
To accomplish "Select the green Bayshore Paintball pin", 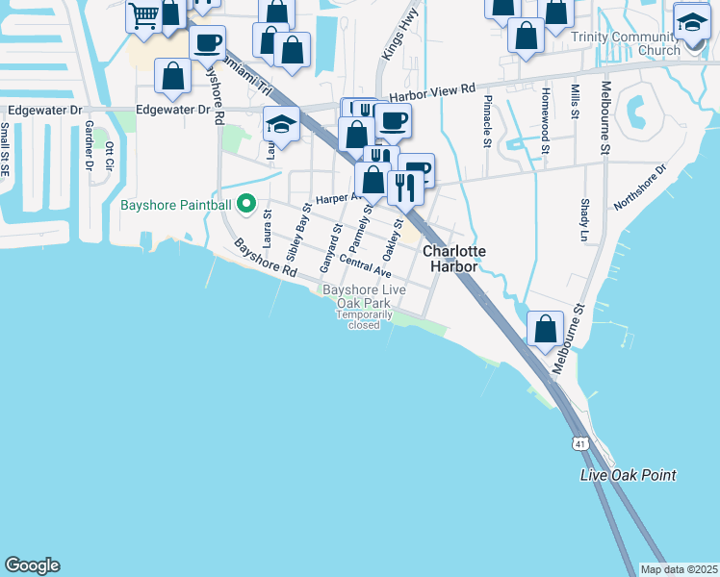I will (246, 204).
